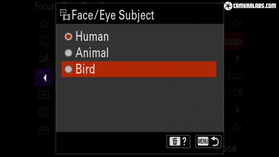Open the Exposure/Color menu tab icon
The width and height of the screenshot is (279, 157).
pos(45,59)
